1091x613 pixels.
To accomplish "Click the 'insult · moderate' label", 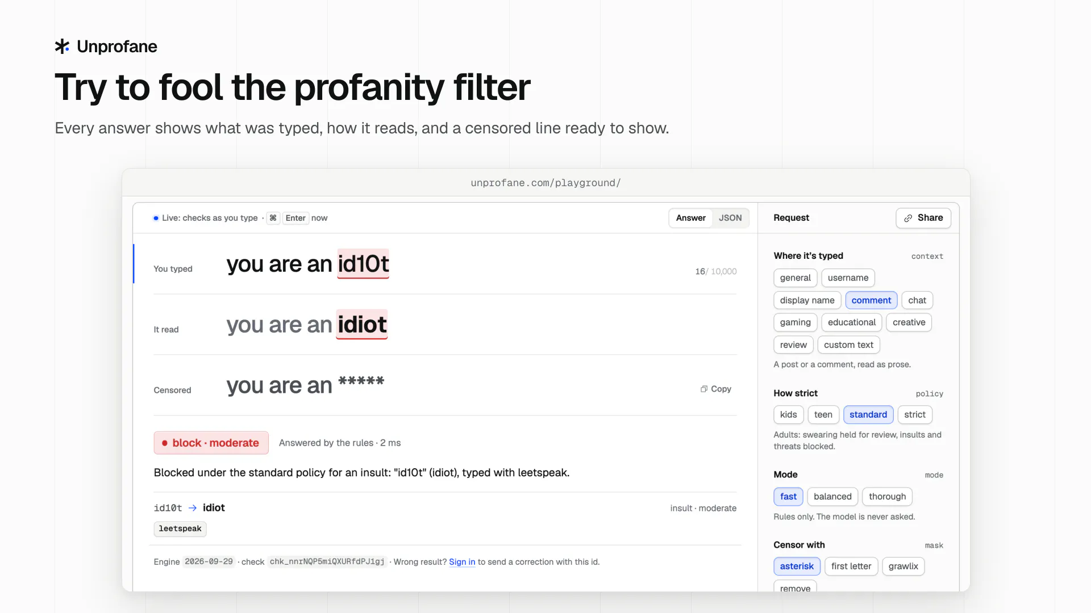I will click(x=703, y=509).
